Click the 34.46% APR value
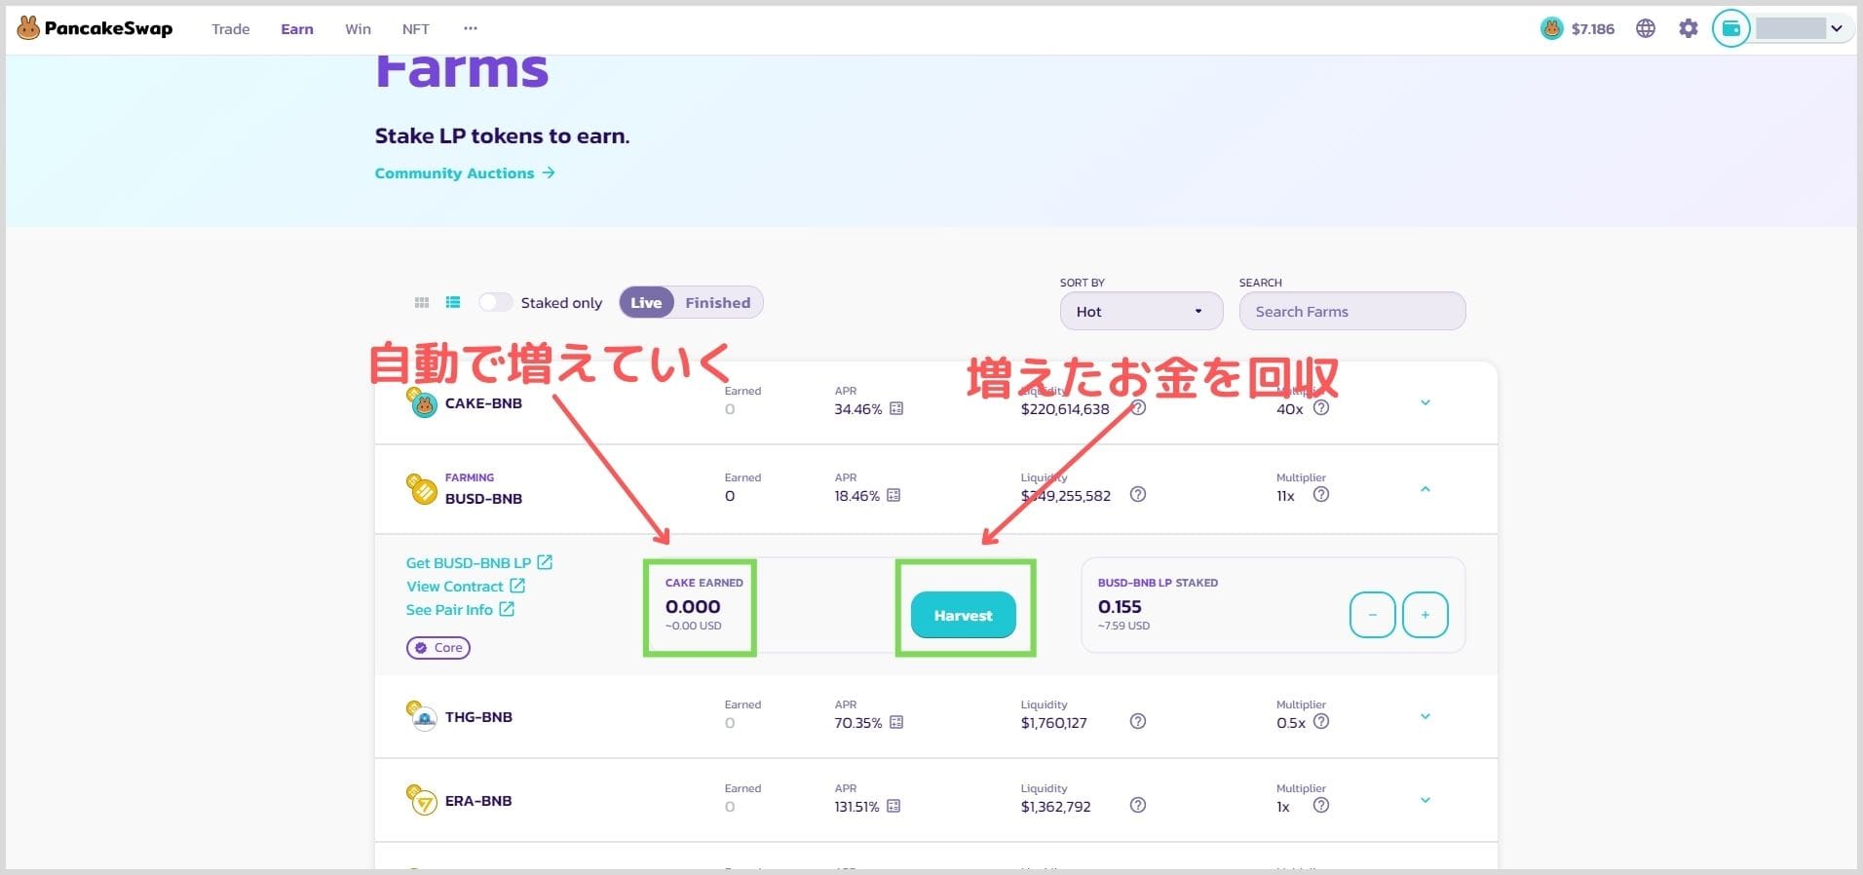 pyautogui.click(x=857, y=409)
